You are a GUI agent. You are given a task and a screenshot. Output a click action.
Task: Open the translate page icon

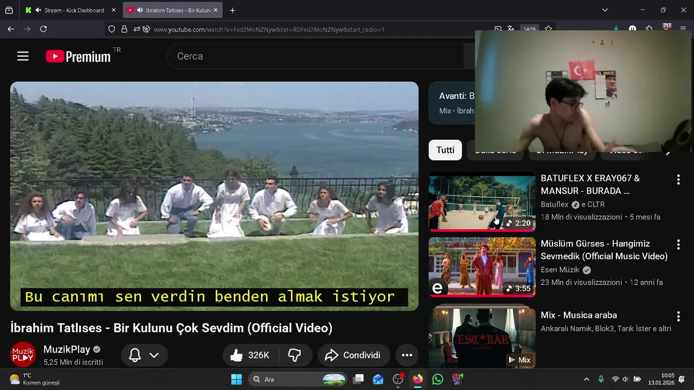(x=511, y=29)
